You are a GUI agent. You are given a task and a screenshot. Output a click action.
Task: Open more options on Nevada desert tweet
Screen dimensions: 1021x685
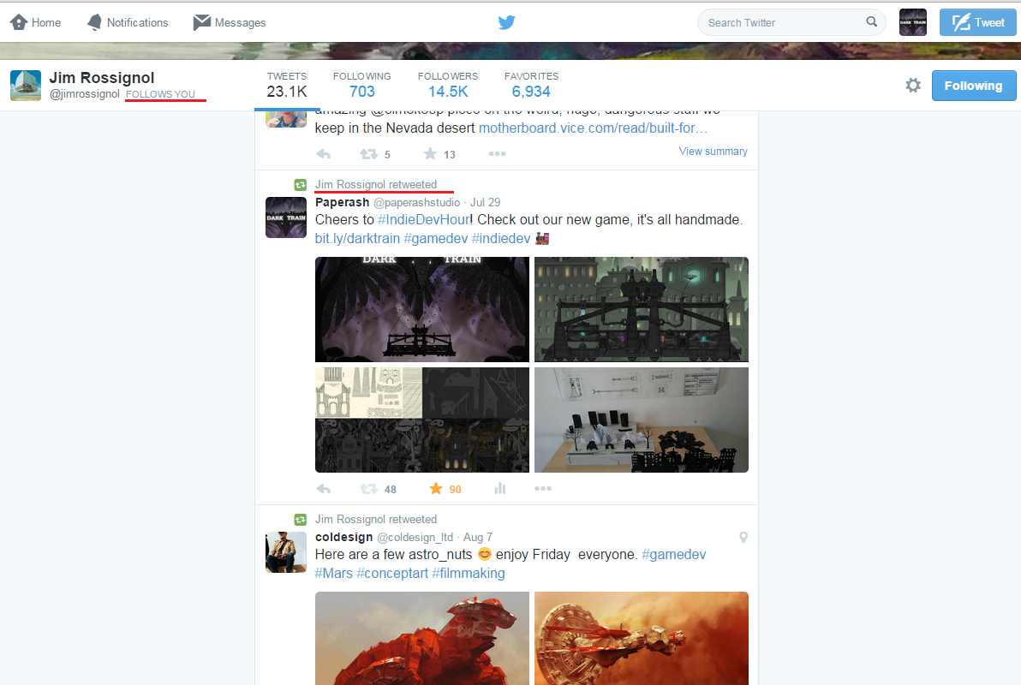(497, 153)
